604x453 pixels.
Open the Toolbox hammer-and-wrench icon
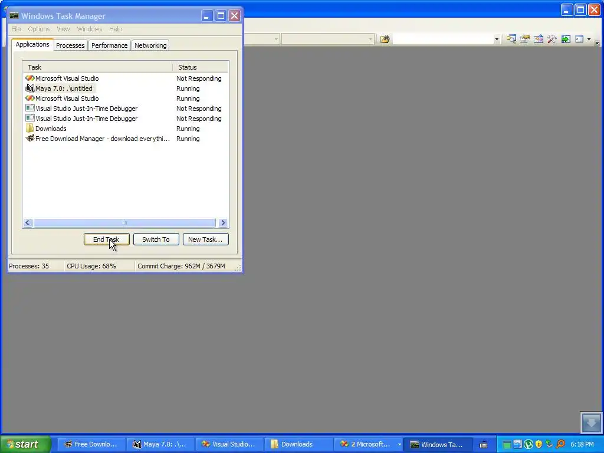(552, 39)
